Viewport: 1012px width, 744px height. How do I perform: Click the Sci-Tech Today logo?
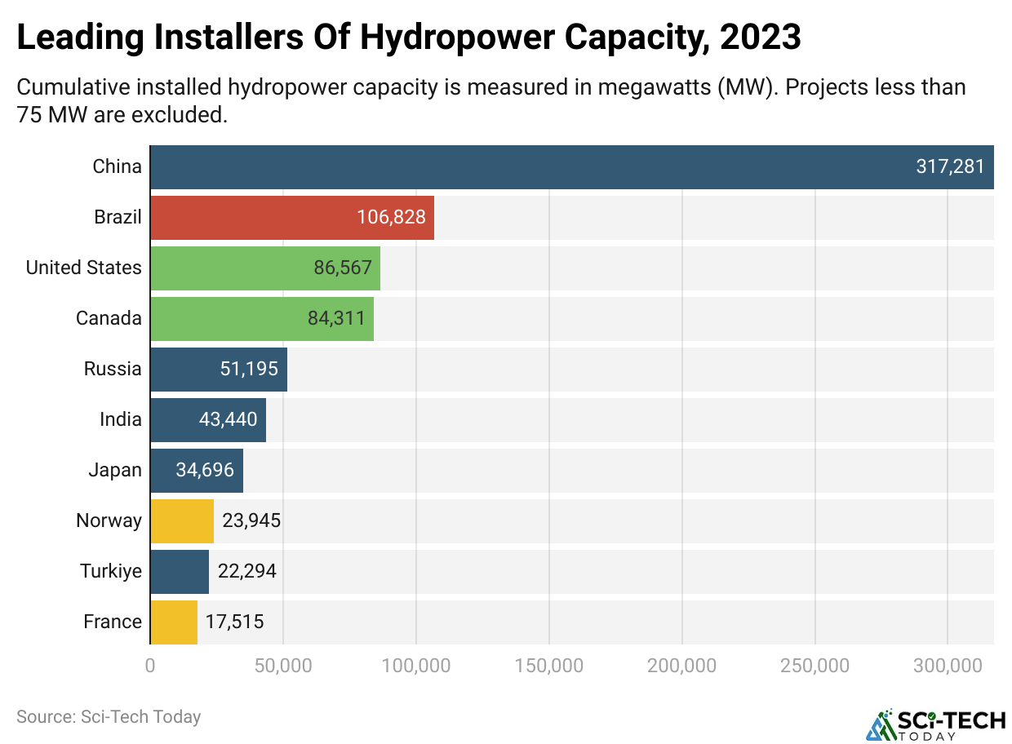935,723
